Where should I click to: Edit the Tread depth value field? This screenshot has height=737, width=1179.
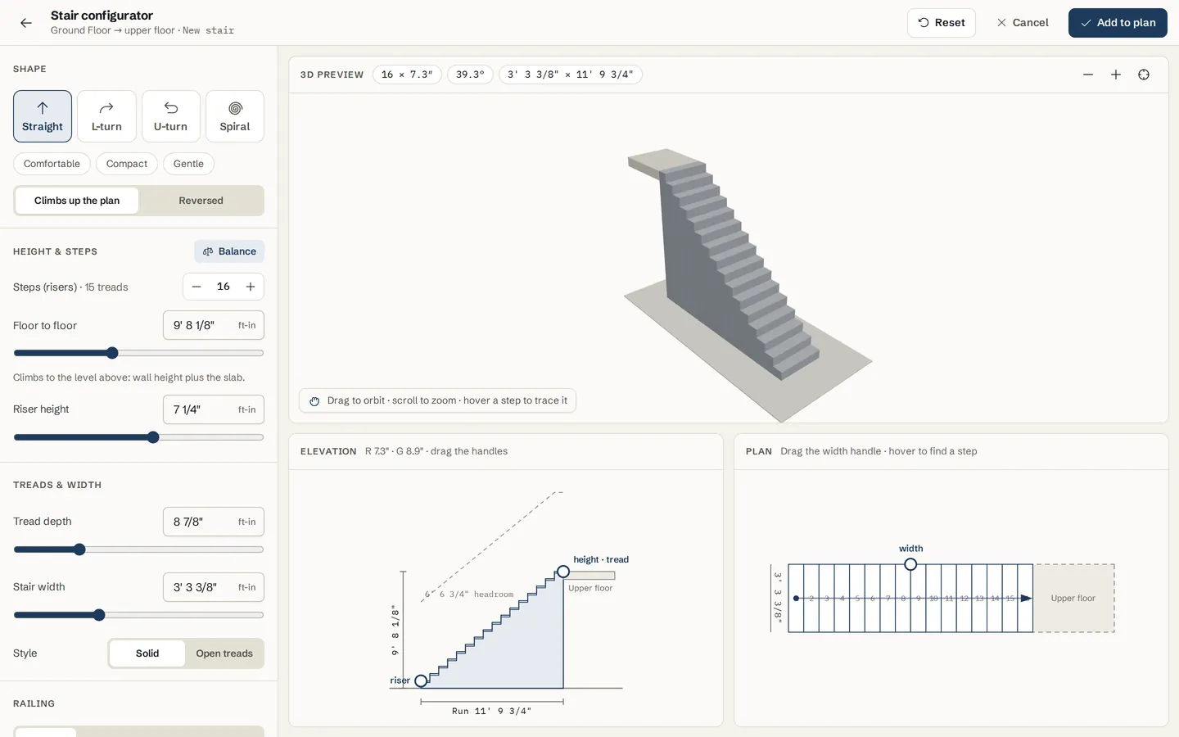(214, 522)
